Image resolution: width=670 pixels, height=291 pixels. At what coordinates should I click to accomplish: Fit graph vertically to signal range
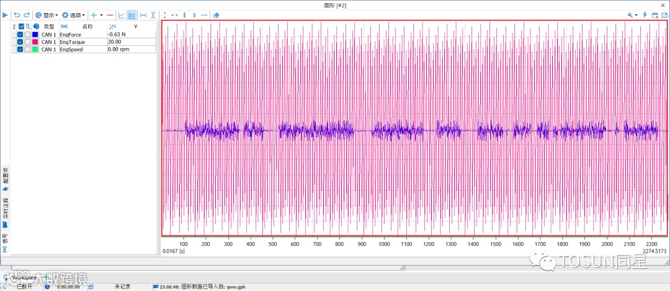pos(153,15)
